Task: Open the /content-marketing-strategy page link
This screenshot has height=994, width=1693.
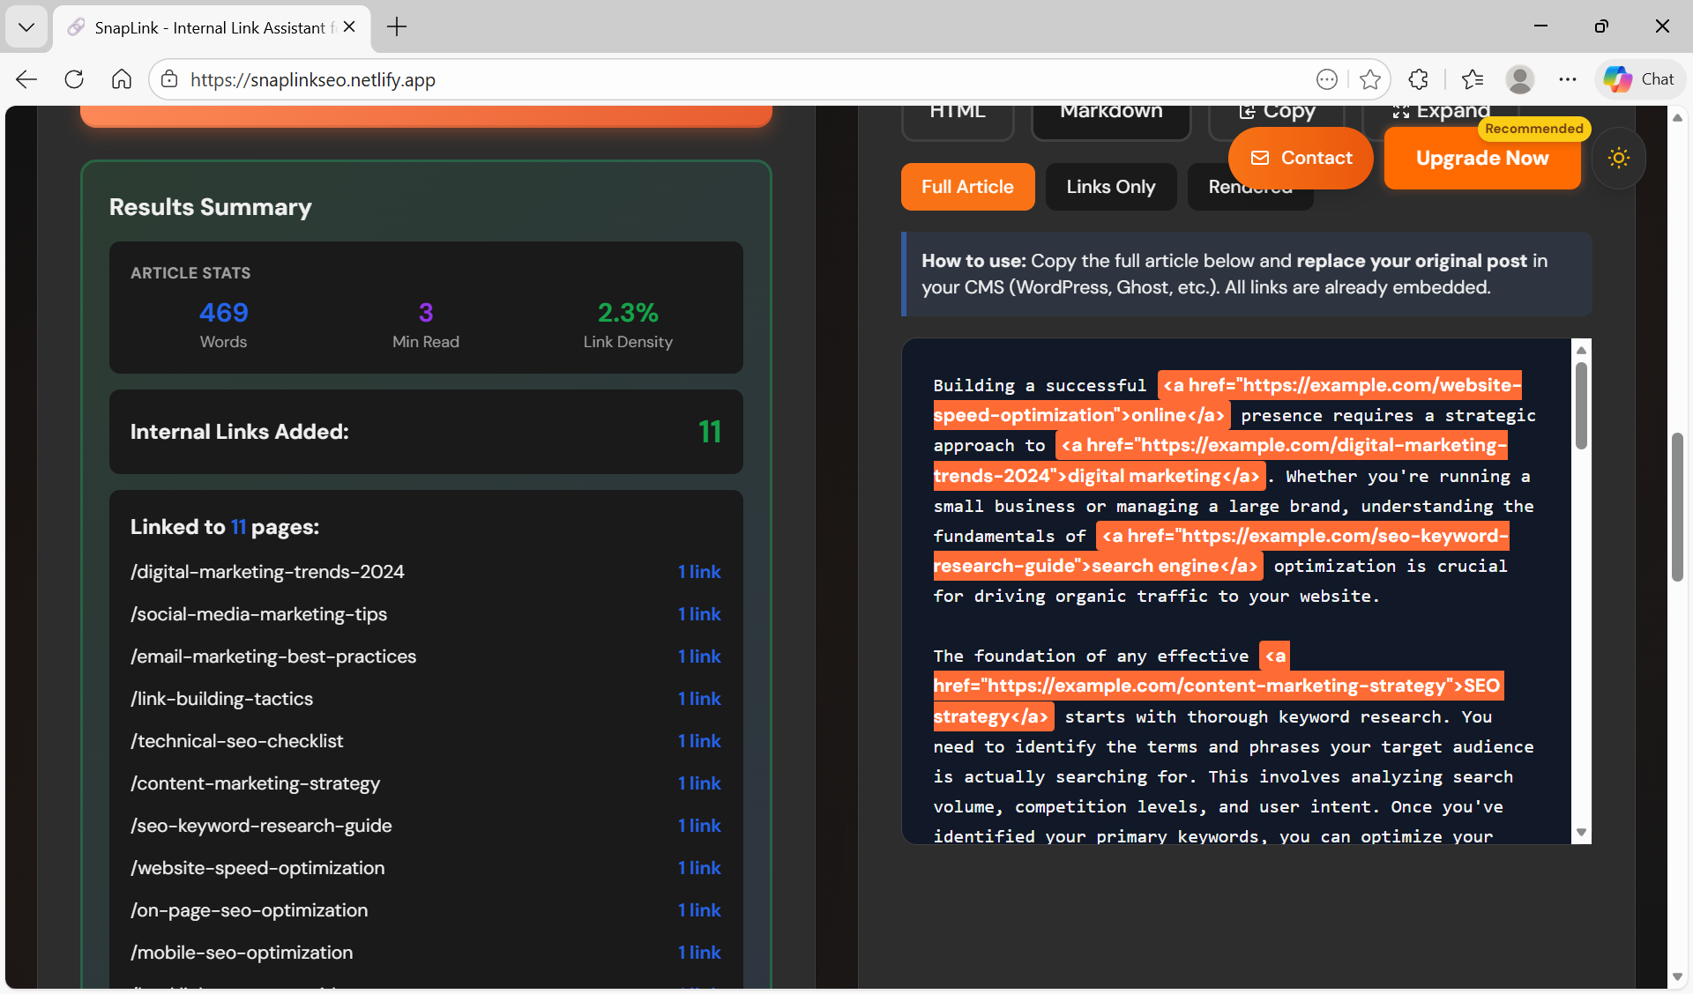Action: pyautogui.click(x=255, y=783)
